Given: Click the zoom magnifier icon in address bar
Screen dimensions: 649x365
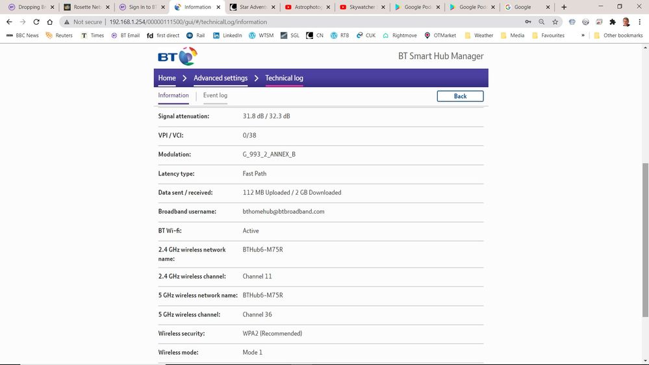Looking at the screenshot, I should click(x=542, y=21).
